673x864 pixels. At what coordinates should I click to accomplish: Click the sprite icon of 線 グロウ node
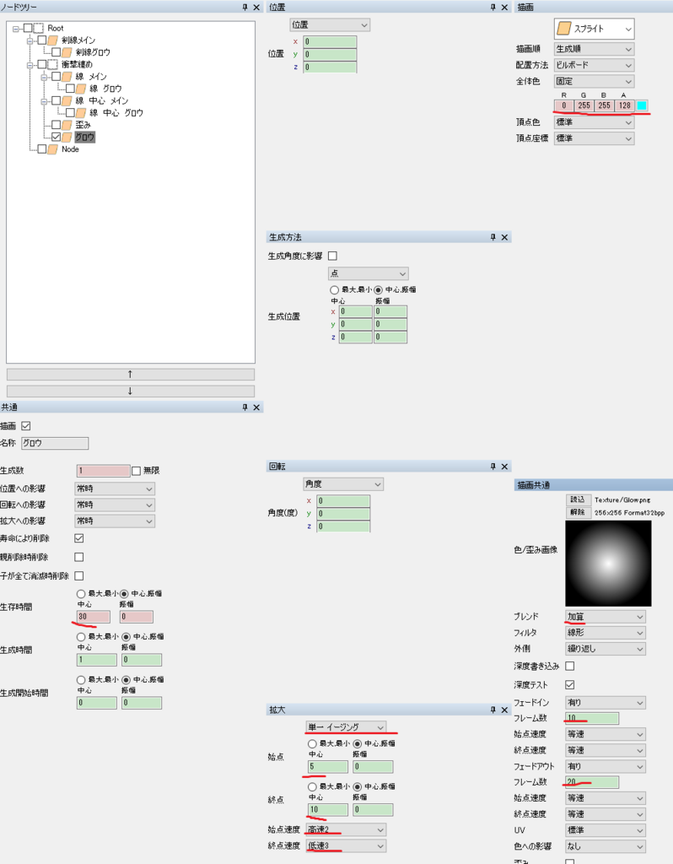81,89
